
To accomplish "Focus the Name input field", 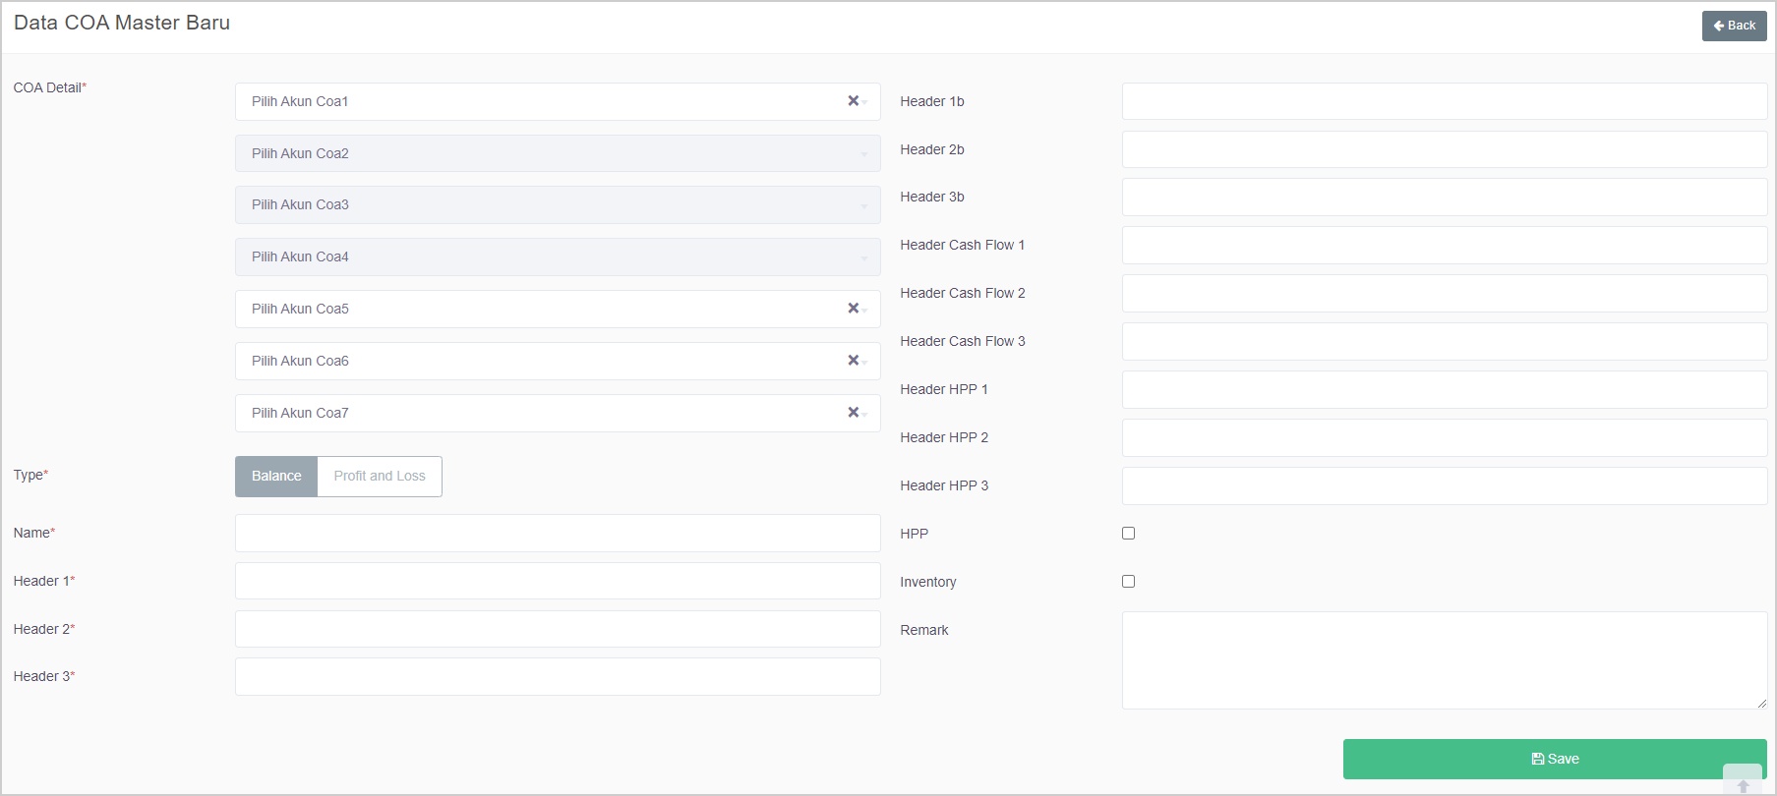I will click(x=557, y=533).
